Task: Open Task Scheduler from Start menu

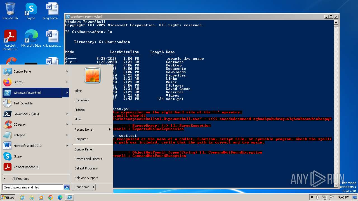Action: click(x=36, y=103)
